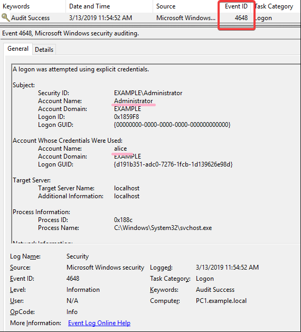Click the 'Account Whose Credentials Were Used' heading
The image size is (301, 332).
point(68,141)
